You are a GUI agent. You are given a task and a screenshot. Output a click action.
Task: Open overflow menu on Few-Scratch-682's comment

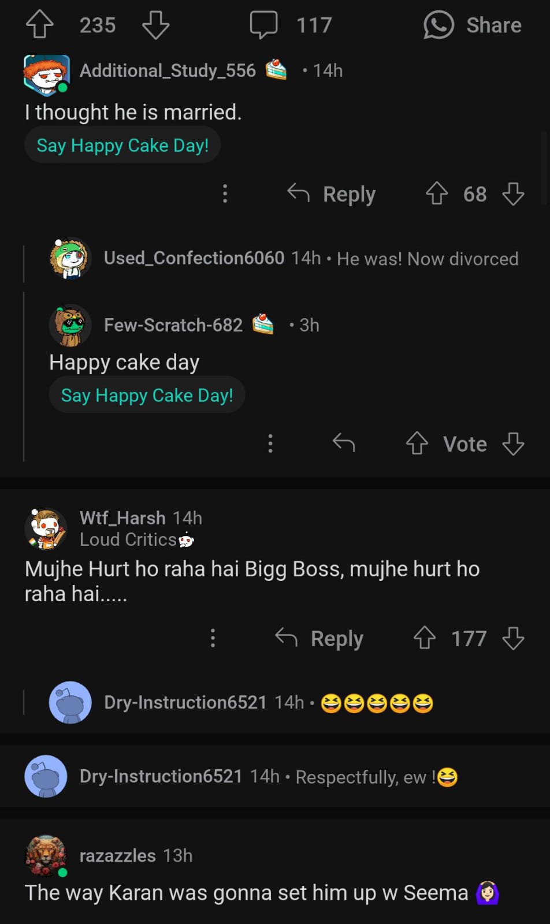270,444
